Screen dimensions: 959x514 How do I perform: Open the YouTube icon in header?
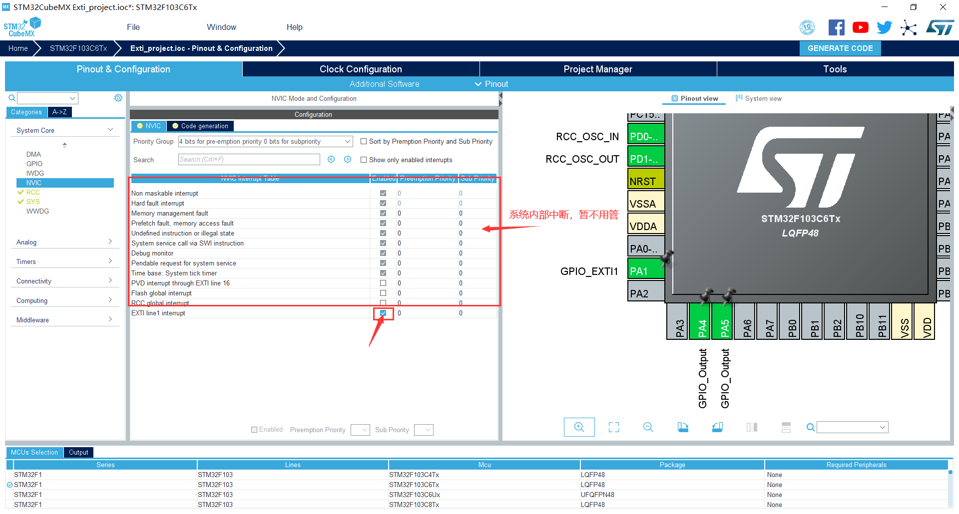[860, 27]
